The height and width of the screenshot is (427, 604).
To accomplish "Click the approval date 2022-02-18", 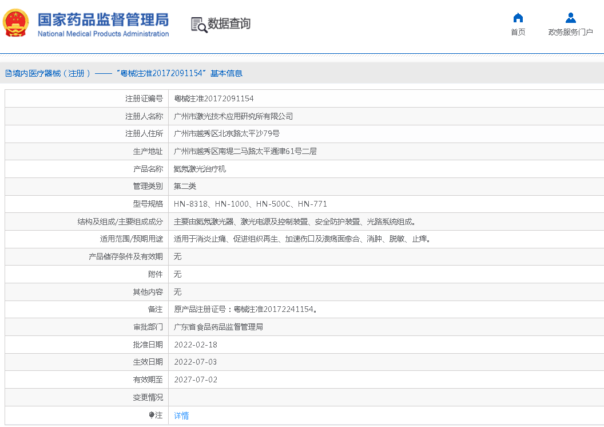I will pyautogui.click(x=196, y=345).
